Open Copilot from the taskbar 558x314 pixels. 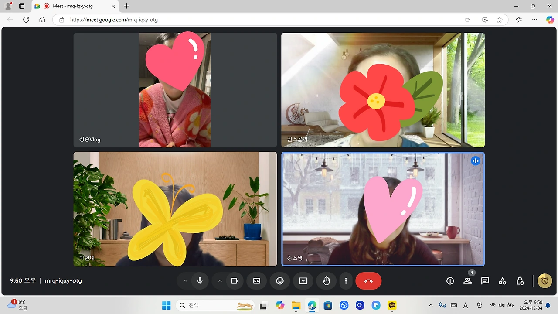(280, 305)
